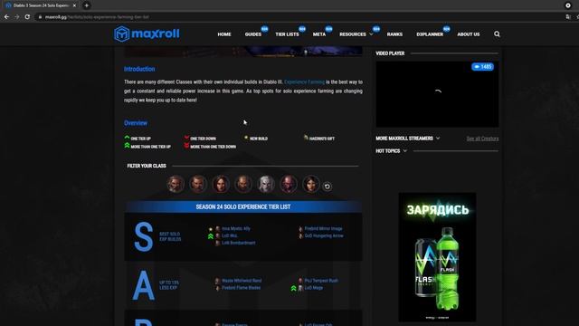Screen dimensions: 579x326
Task: Click the class icon beside GoD Hungering Arrow
Action: click(x=300, y=235)
